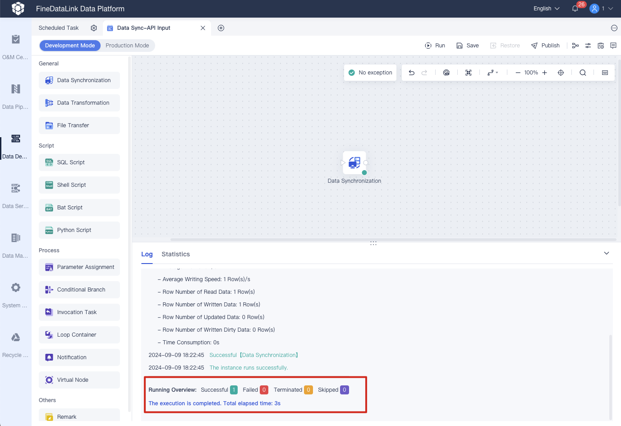Viewport: 621px width, 426px height.
Task: Choose the Python Script component
Action: coord(79,230)
